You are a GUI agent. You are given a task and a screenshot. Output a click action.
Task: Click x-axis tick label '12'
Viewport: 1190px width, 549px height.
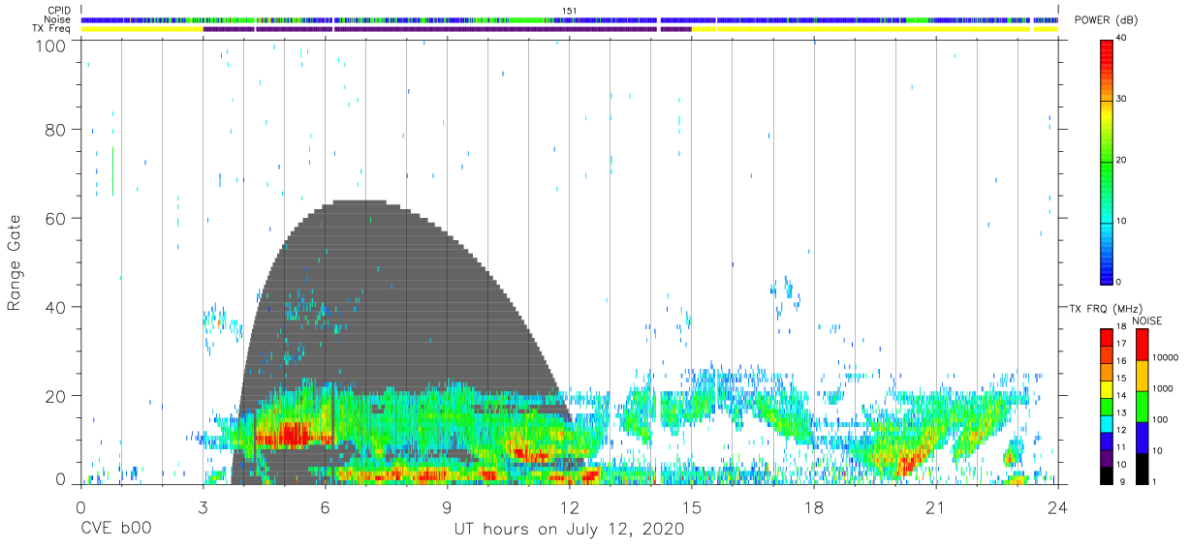569,505
